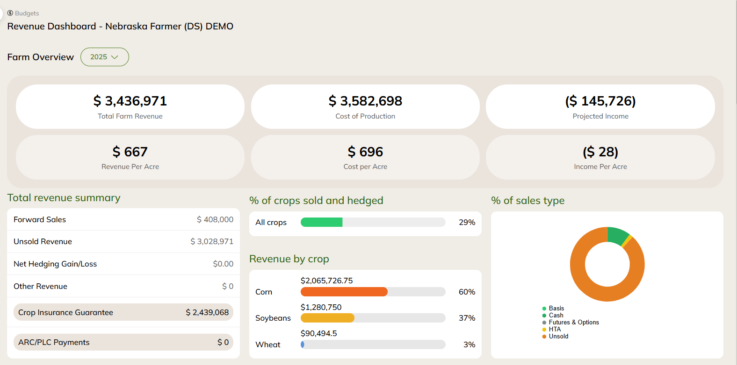Expand the Crop Insurance Guarantee row
This screenshot has height=365, width=737.
(123, 312)
